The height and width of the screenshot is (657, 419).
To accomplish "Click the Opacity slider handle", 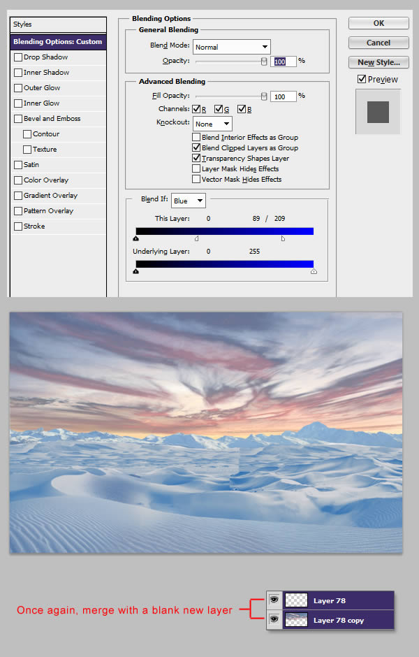I will pos(264,62).
